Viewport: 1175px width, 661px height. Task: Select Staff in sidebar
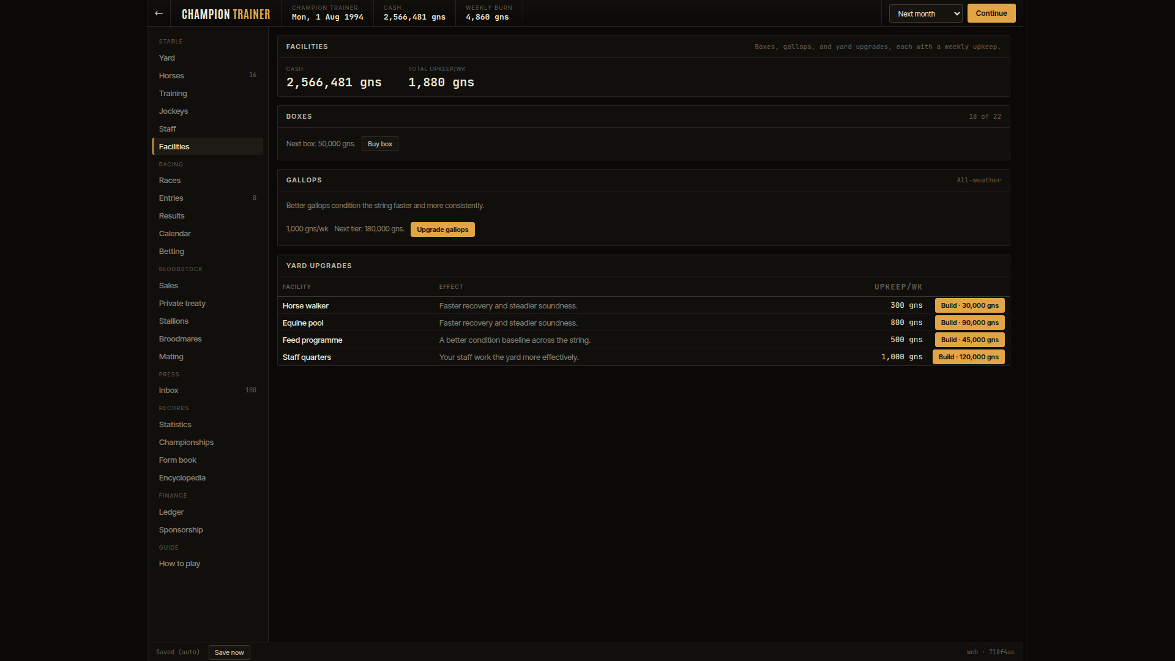(x=208, y=129)
